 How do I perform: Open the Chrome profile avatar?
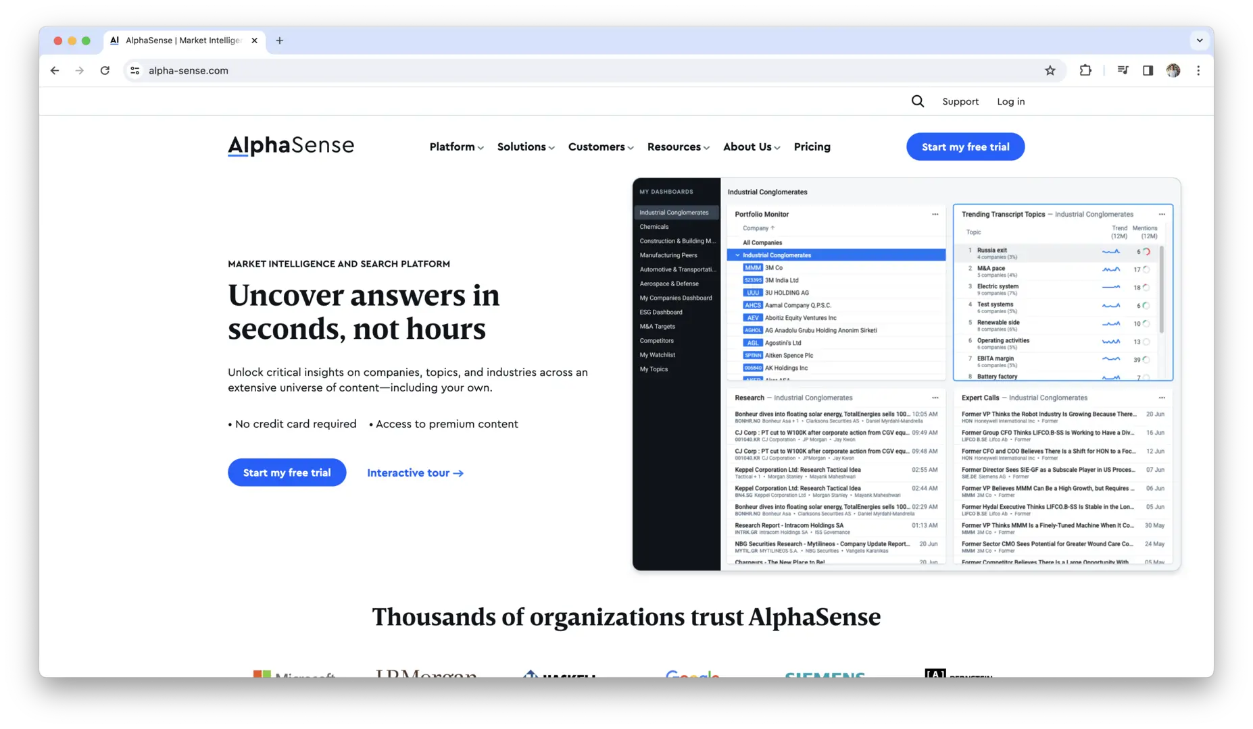(1173, 70)
